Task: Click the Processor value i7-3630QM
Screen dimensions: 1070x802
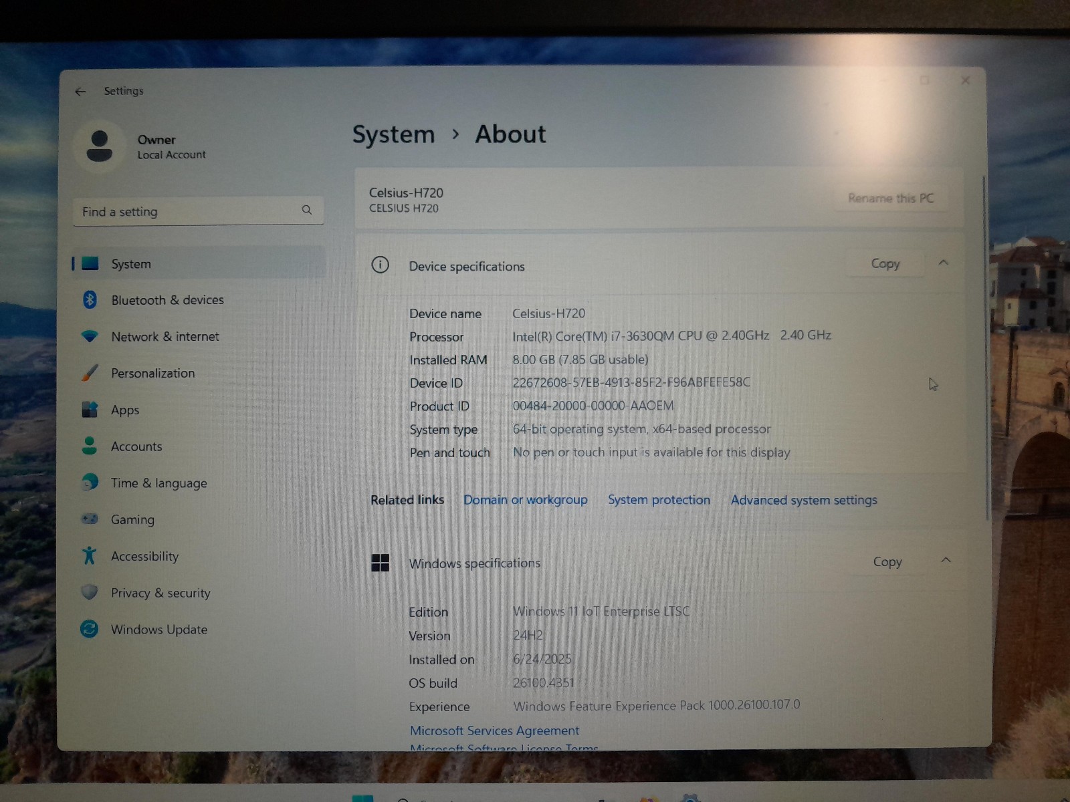Action: [671, 336]
